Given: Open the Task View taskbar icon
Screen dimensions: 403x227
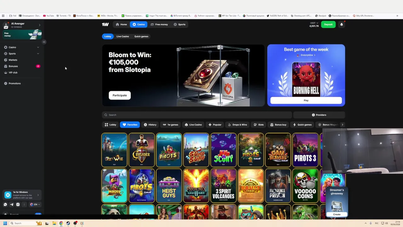Looking at the screenshot, I should click(x=47, y=223).
